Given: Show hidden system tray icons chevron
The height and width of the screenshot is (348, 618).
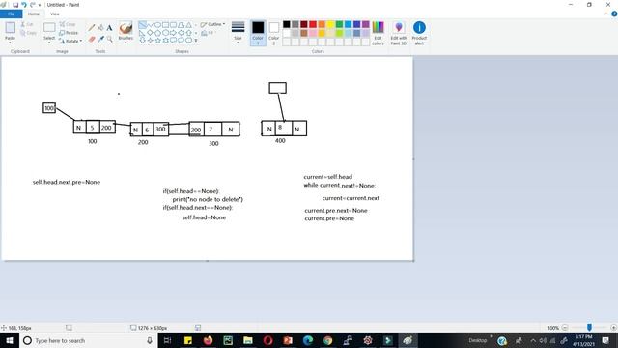Looking at the screenshot, I should coord(533,340).
